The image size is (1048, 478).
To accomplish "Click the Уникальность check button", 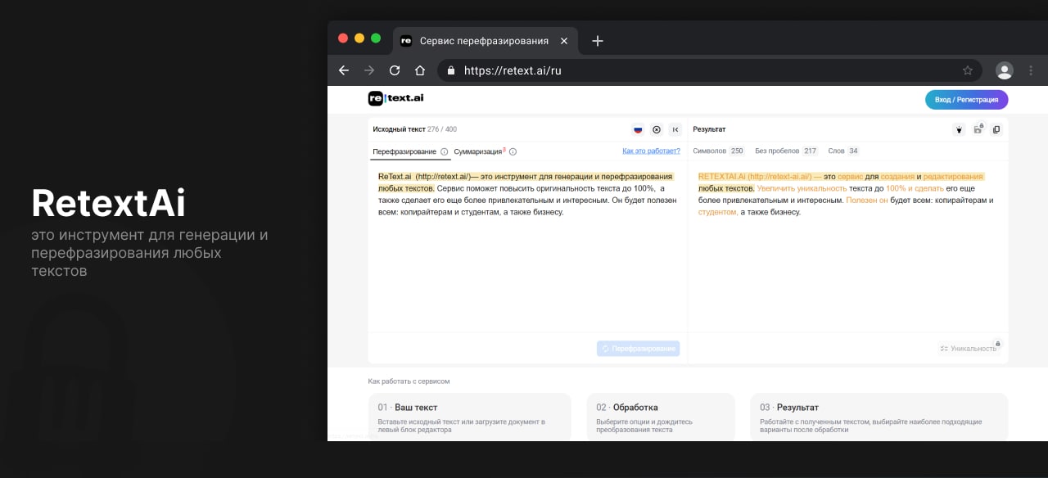I will (969, 349).
